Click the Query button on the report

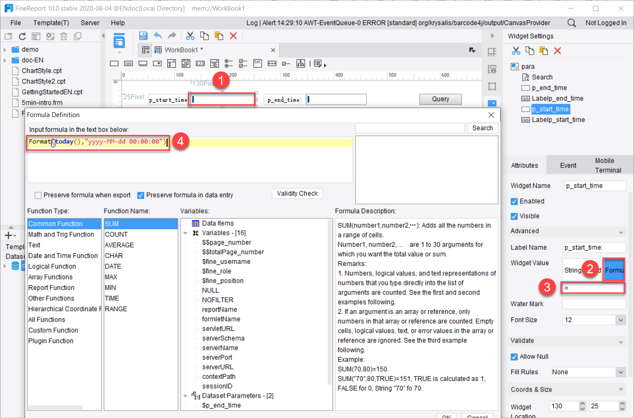(x=440, y=99)
